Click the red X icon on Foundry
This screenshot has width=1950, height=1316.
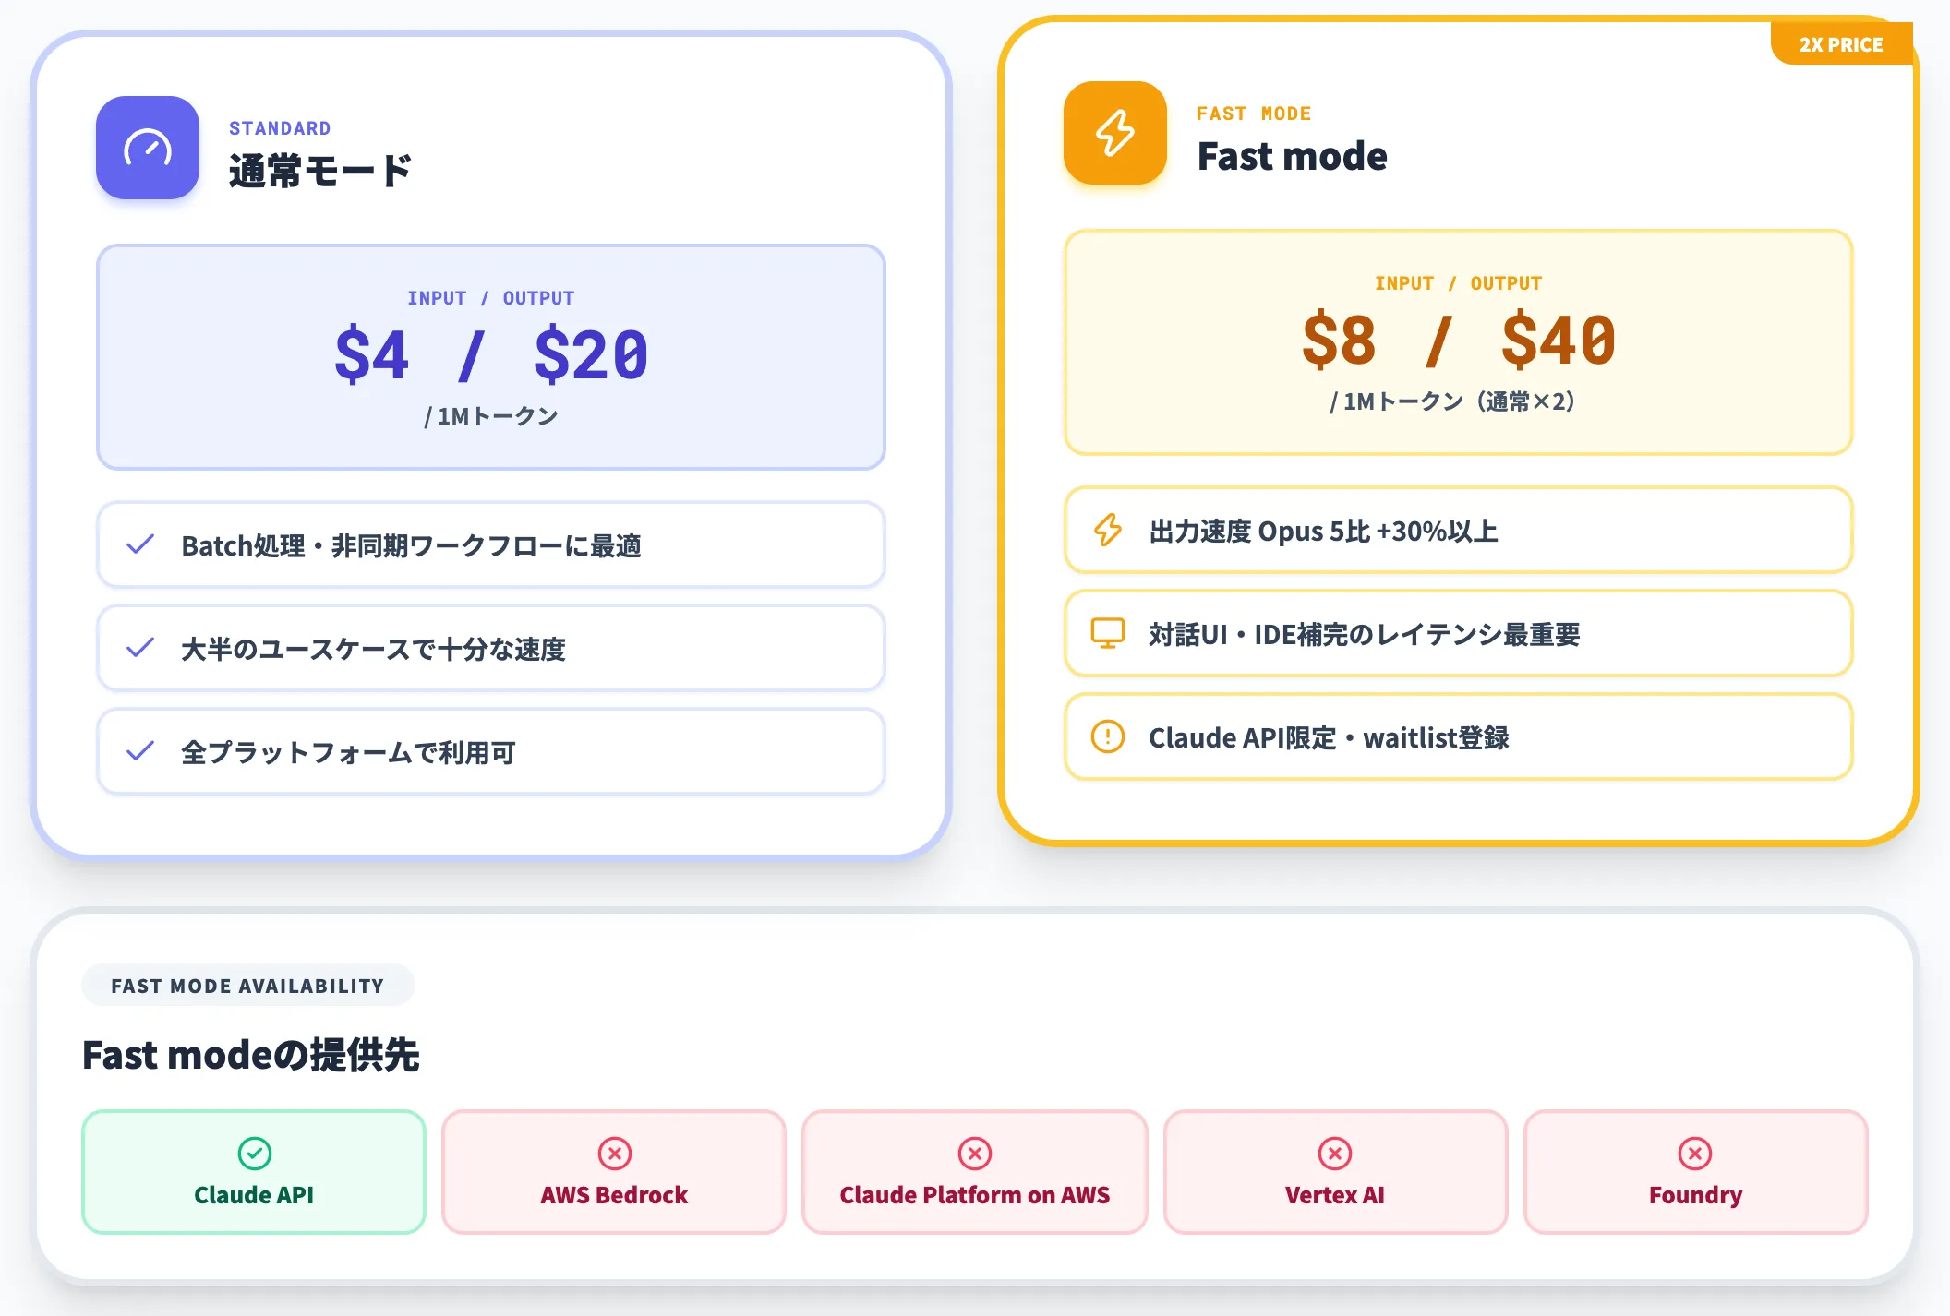click(x=1695, y=1154)
